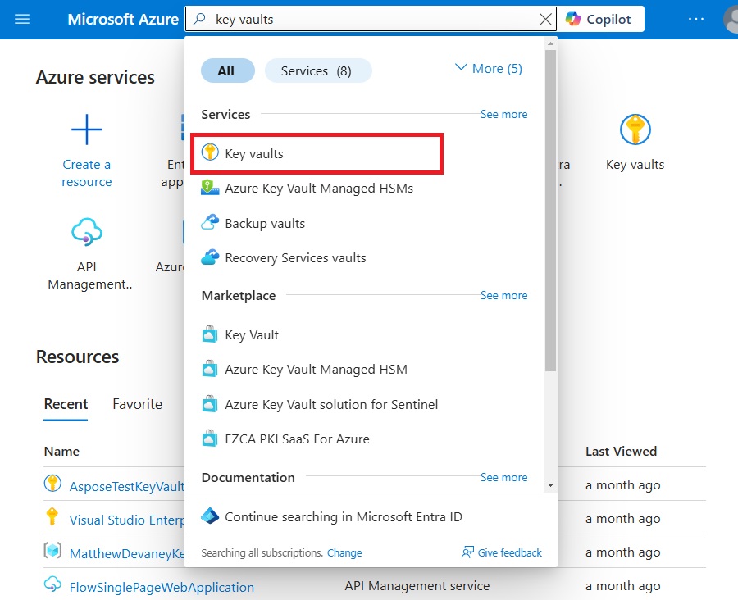Open the ellipsis more options menu

click(695, 20)
